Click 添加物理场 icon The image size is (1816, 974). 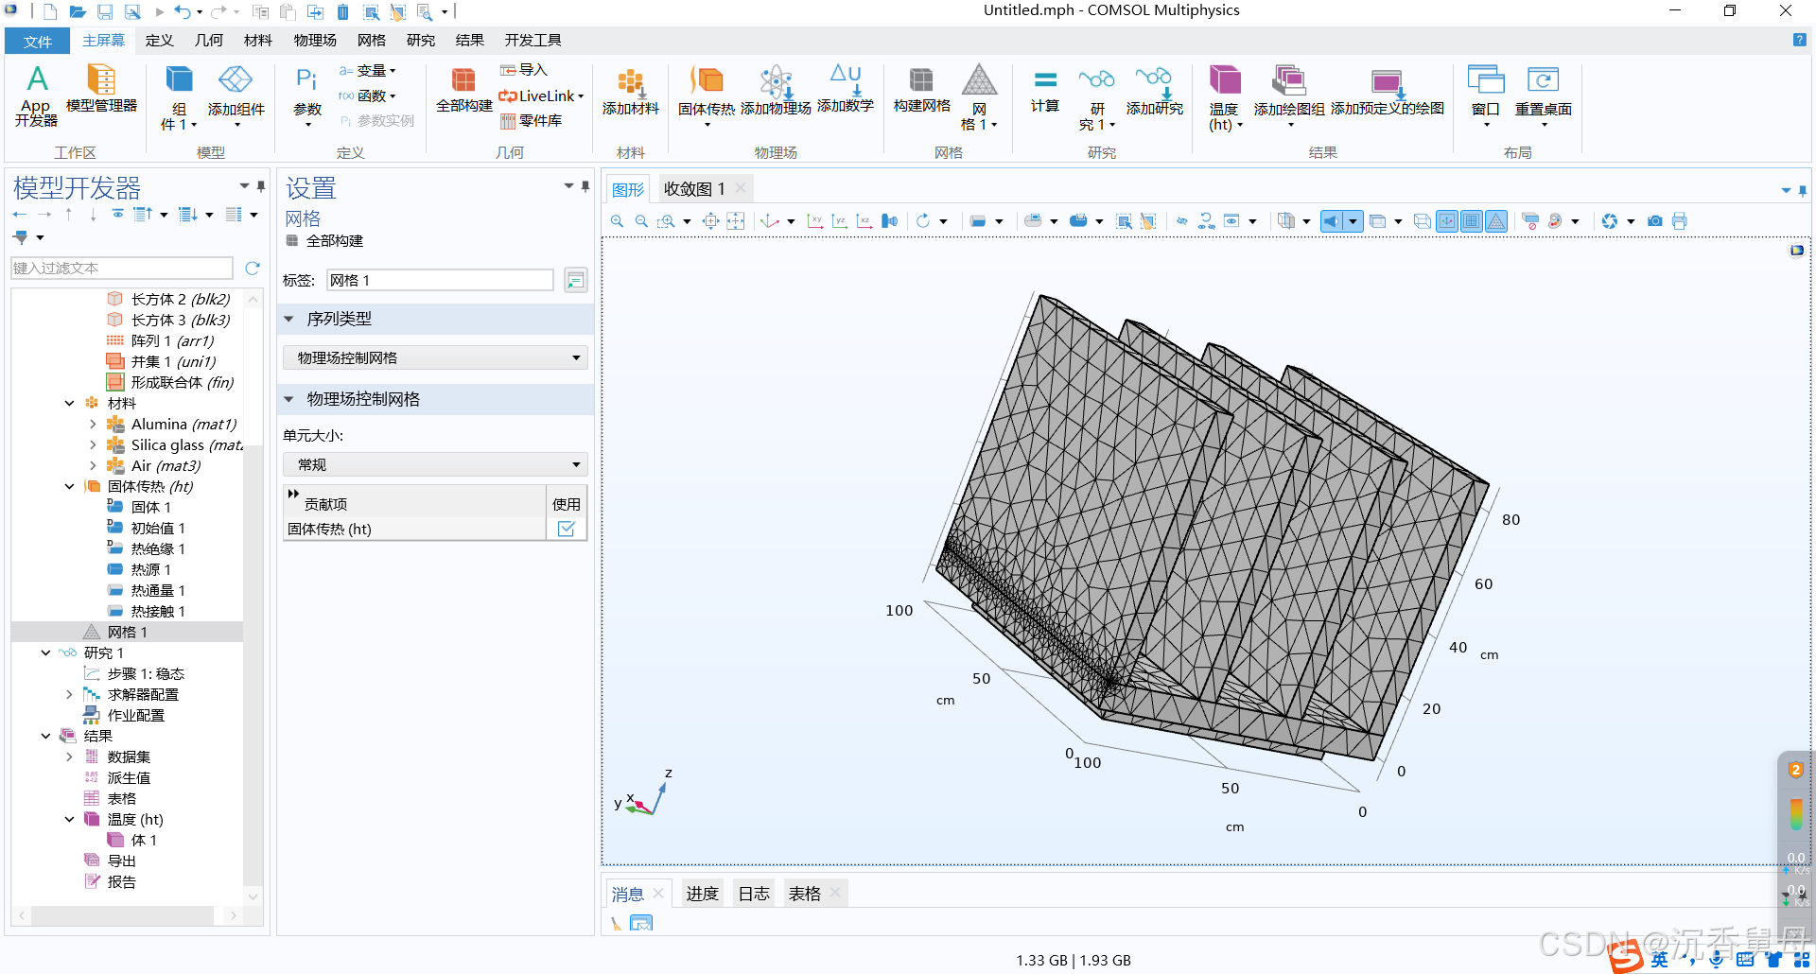click(776, 91)
